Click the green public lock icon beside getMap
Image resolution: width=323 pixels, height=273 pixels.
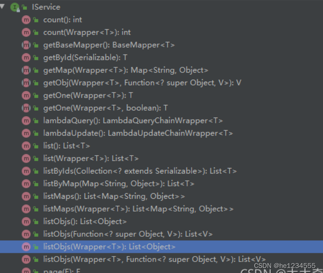point(36,70)
